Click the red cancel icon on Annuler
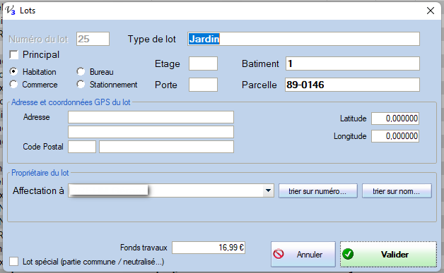 click(279, 254)
